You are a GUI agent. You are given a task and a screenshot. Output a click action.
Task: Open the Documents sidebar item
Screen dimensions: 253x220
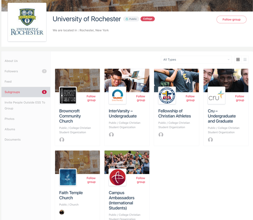[x=12, y=140]
